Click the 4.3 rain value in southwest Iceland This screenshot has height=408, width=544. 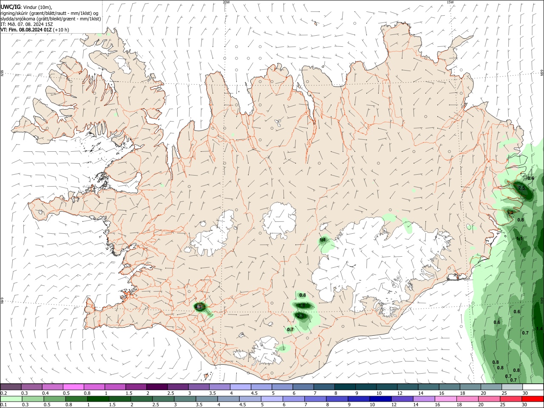[198, 306]
